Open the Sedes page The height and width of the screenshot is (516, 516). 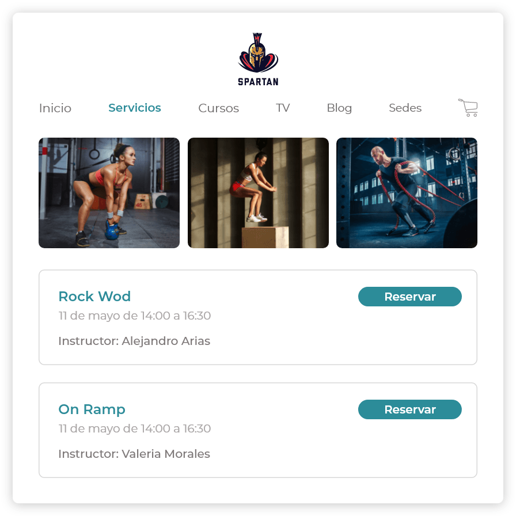(x=405, y=108)
